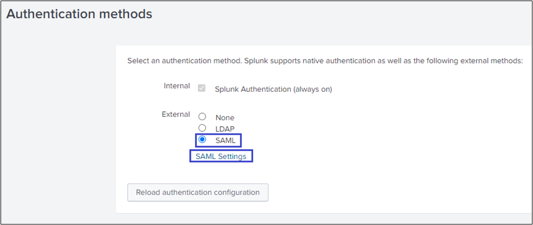533x225 pixels.
Task: Click the "Internal" section label
Action: pos(177,86)
